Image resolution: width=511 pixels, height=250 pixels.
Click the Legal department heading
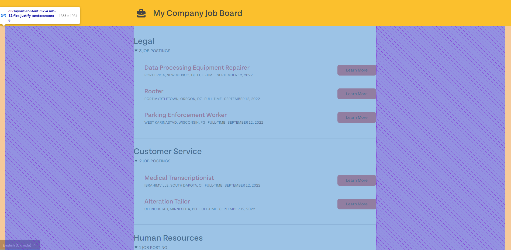point(144,41)
